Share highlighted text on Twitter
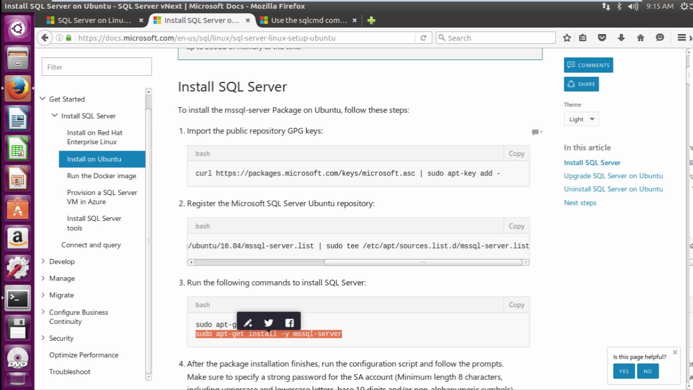The image size is (693, 390). tap(269, 323)
